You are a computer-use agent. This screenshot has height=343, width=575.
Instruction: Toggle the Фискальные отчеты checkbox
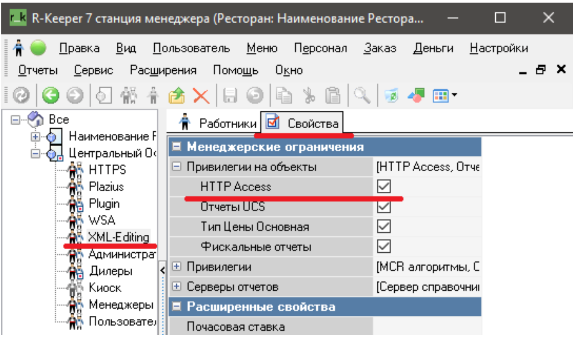pyautogui.click(x=384, y=247)
